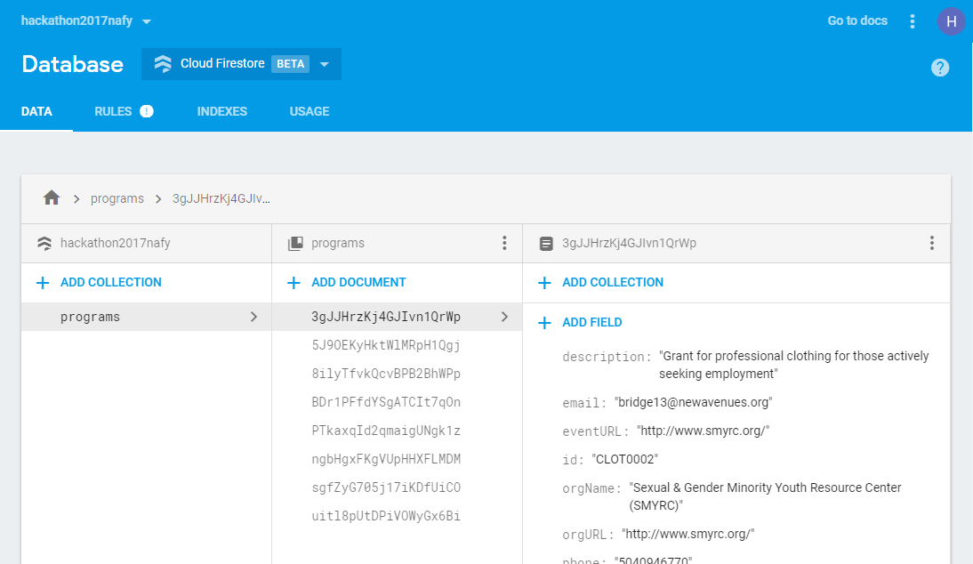Click the H user account avatar
The height and width of the screenshot is (564, 973).
pyautogui.click(x=951, y=21)
